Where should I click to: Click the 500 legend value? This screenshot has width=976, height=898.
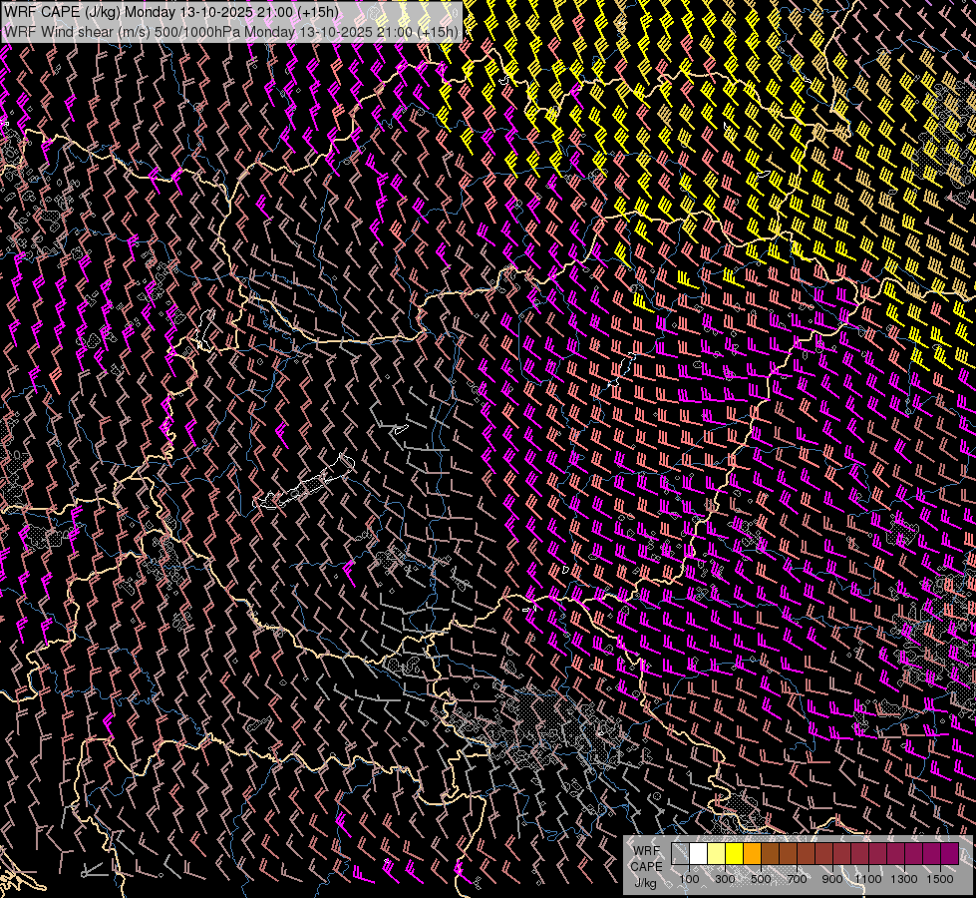[761, 879]
